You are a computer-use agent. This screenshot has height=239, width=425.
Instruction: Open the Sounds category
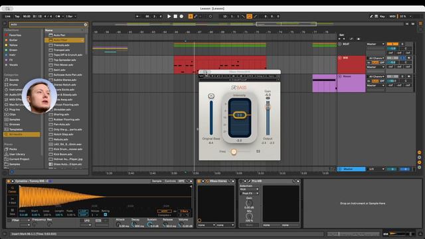[14, 80]
